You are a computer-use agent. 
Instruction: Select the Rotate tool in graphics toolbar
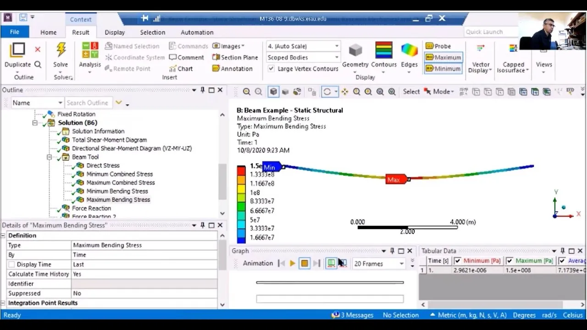click(x=327, y=92)
